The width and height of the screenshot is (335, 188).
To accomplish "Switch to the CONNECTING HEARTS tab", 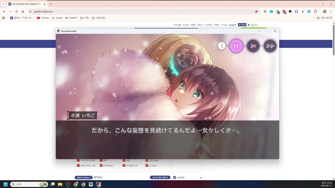I will 27,4.
